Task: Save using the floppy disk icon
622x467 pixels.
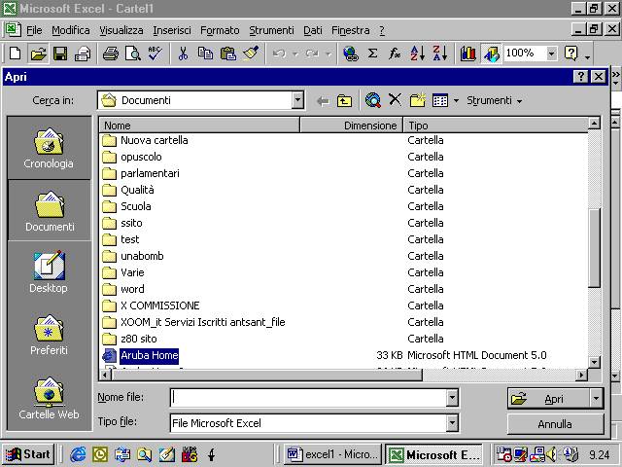Action: point(60,54)
